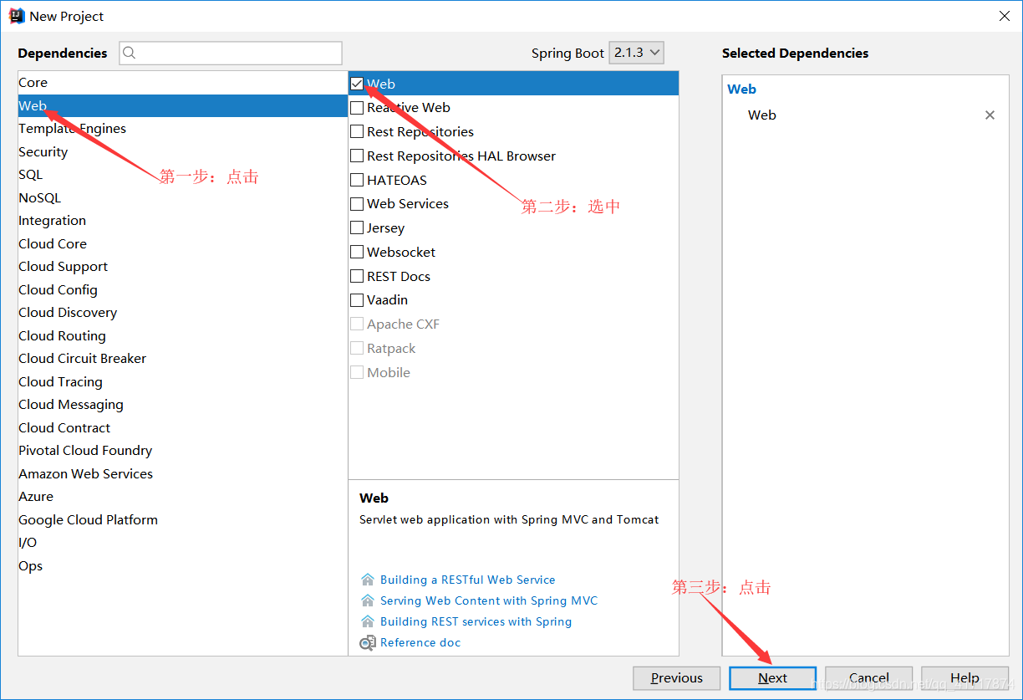Enable the HATEOAS checkbox
This screenshot has width=1023, height=700.
pyautogui.click(x=357, y=180)
